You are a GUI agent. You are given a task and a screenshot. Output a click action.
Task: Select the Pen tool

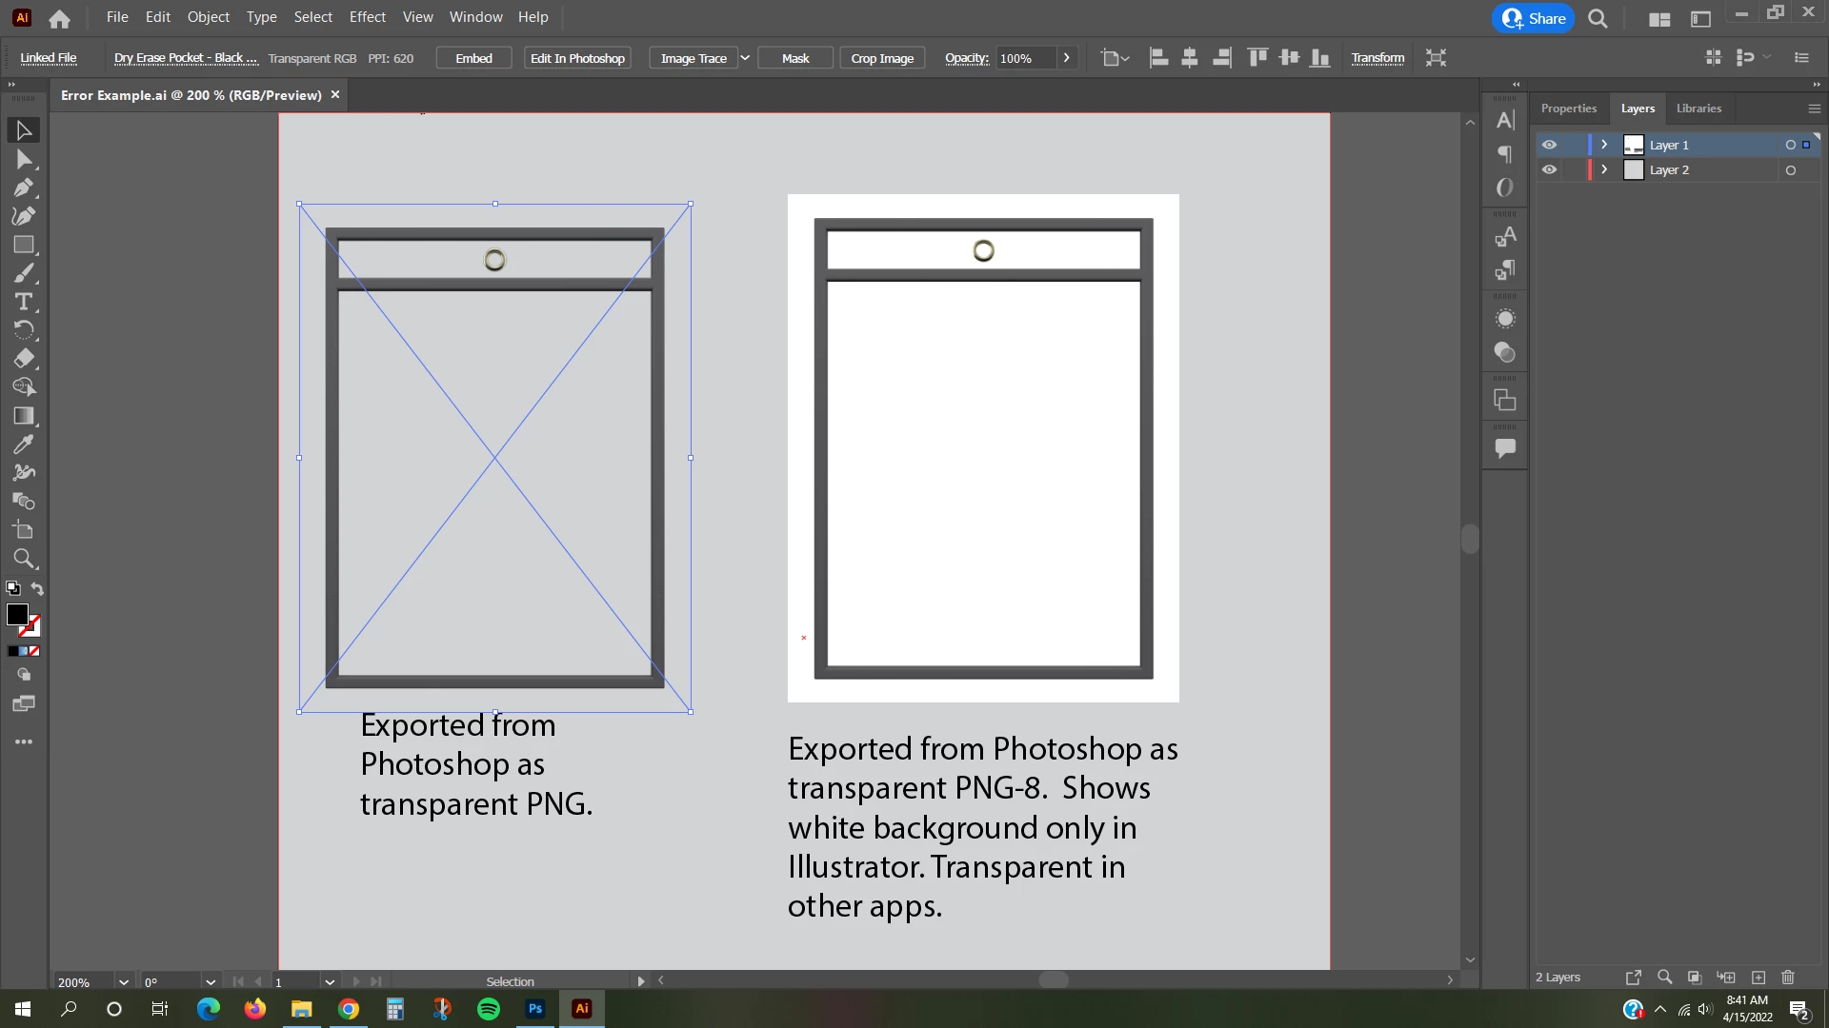click(24, 188)
